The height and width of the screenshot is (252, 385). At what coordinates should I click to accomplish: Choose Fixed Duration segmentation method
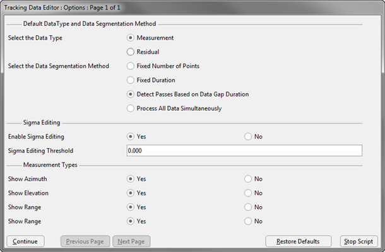click(131, 80)
